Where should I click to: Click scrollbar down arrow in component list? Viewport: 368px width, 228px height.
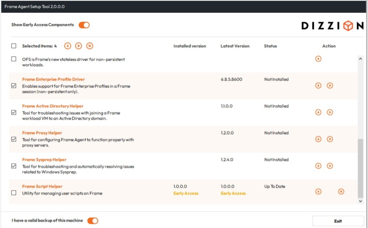pos(360,201)
